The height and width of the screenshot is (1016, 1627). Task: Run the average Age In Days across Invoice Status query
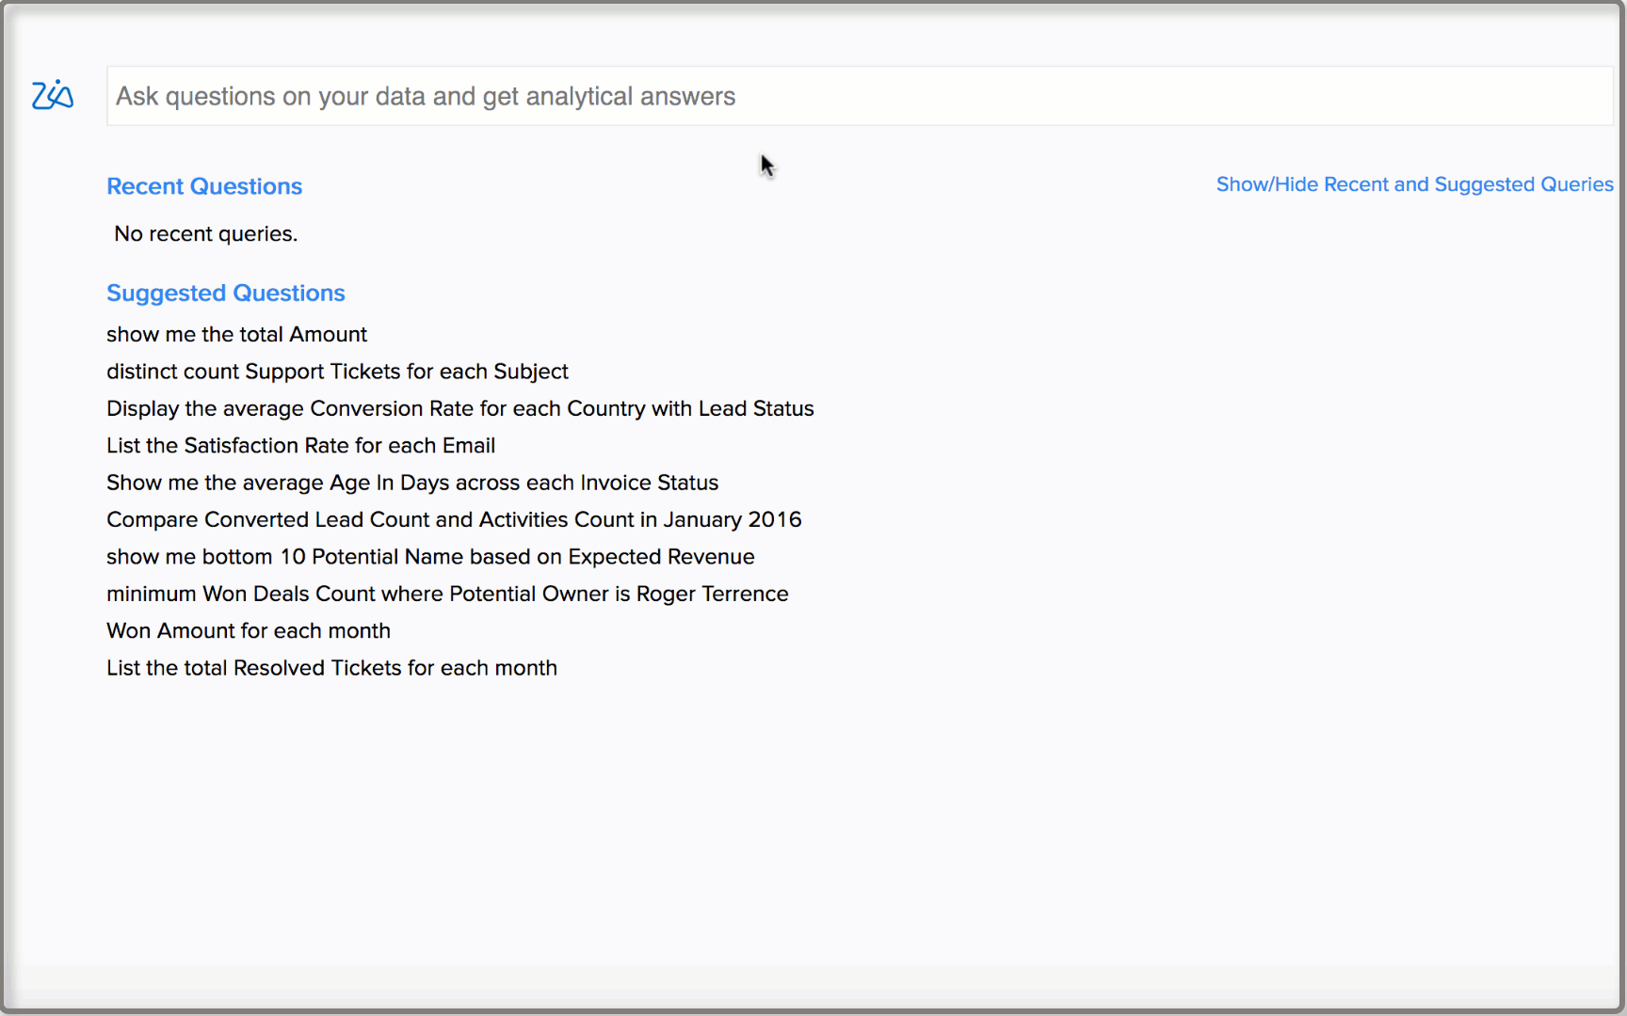[411, 482]
